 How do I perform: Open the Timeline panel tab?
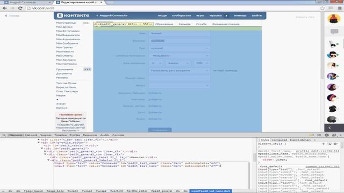point(60,135)
